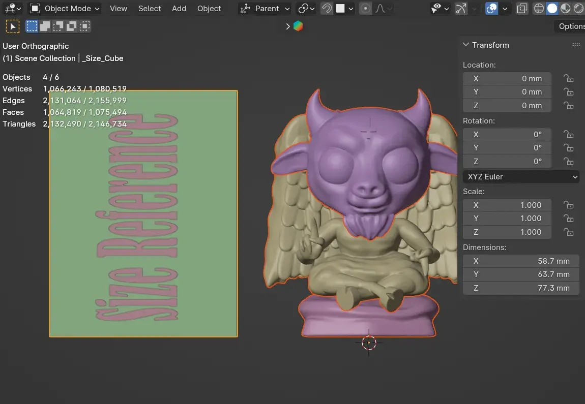Screen dimensions: 585x404
Task: Switch to Wireframe viewport shading
Action: pos(539,9)
